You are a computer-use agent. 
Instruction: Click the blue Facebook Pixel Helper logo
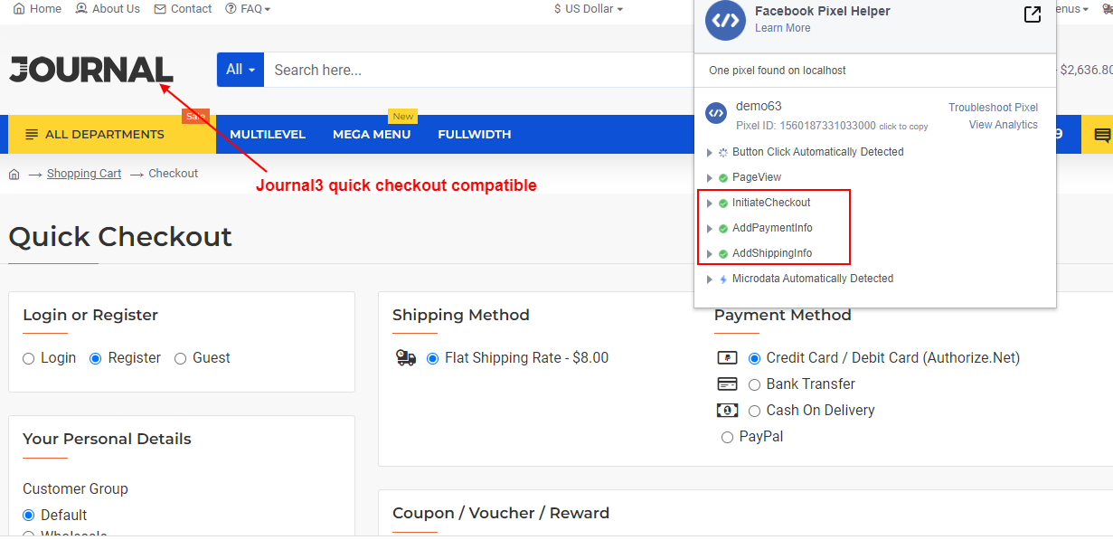[724, 20]
